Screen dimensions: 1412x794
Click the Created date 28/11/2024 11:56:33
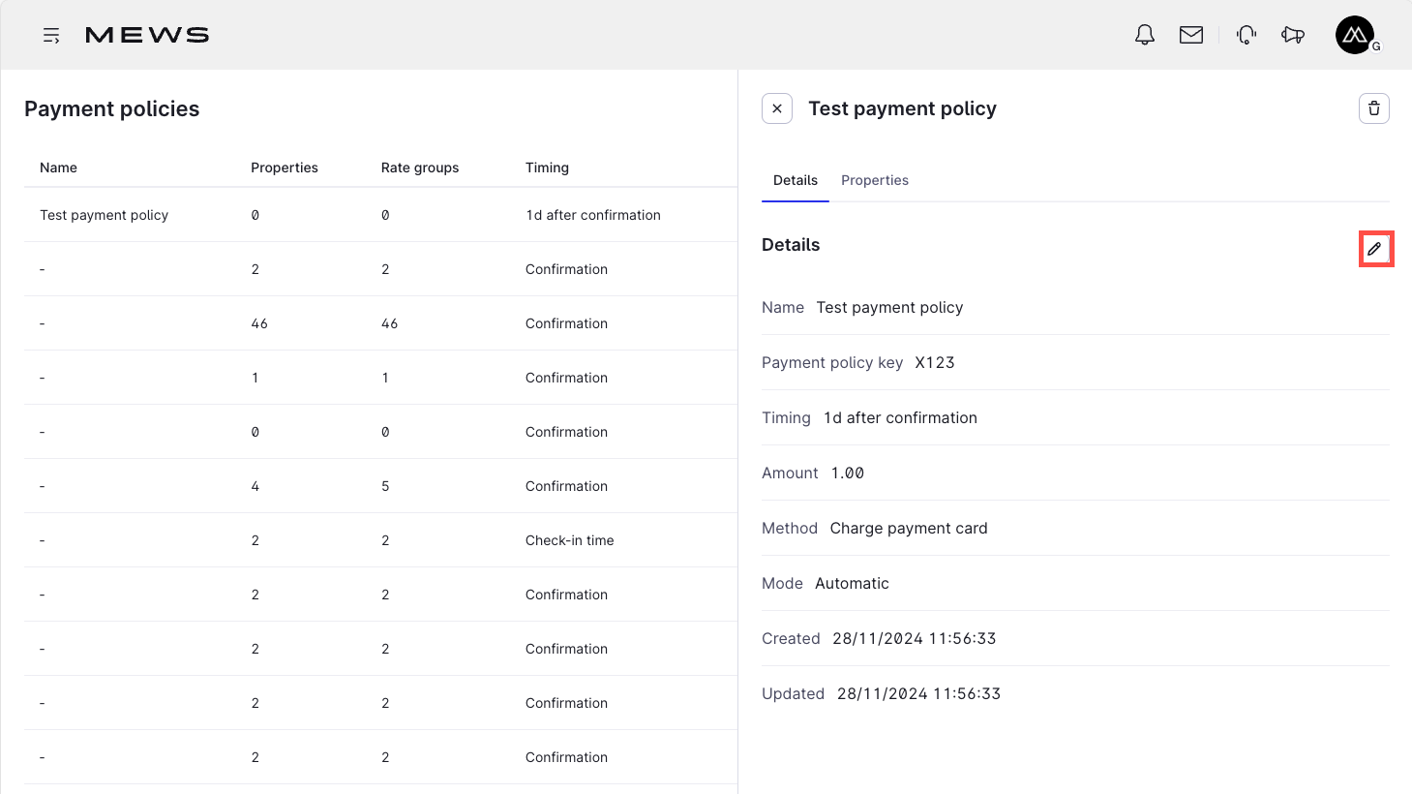[915, 638]
